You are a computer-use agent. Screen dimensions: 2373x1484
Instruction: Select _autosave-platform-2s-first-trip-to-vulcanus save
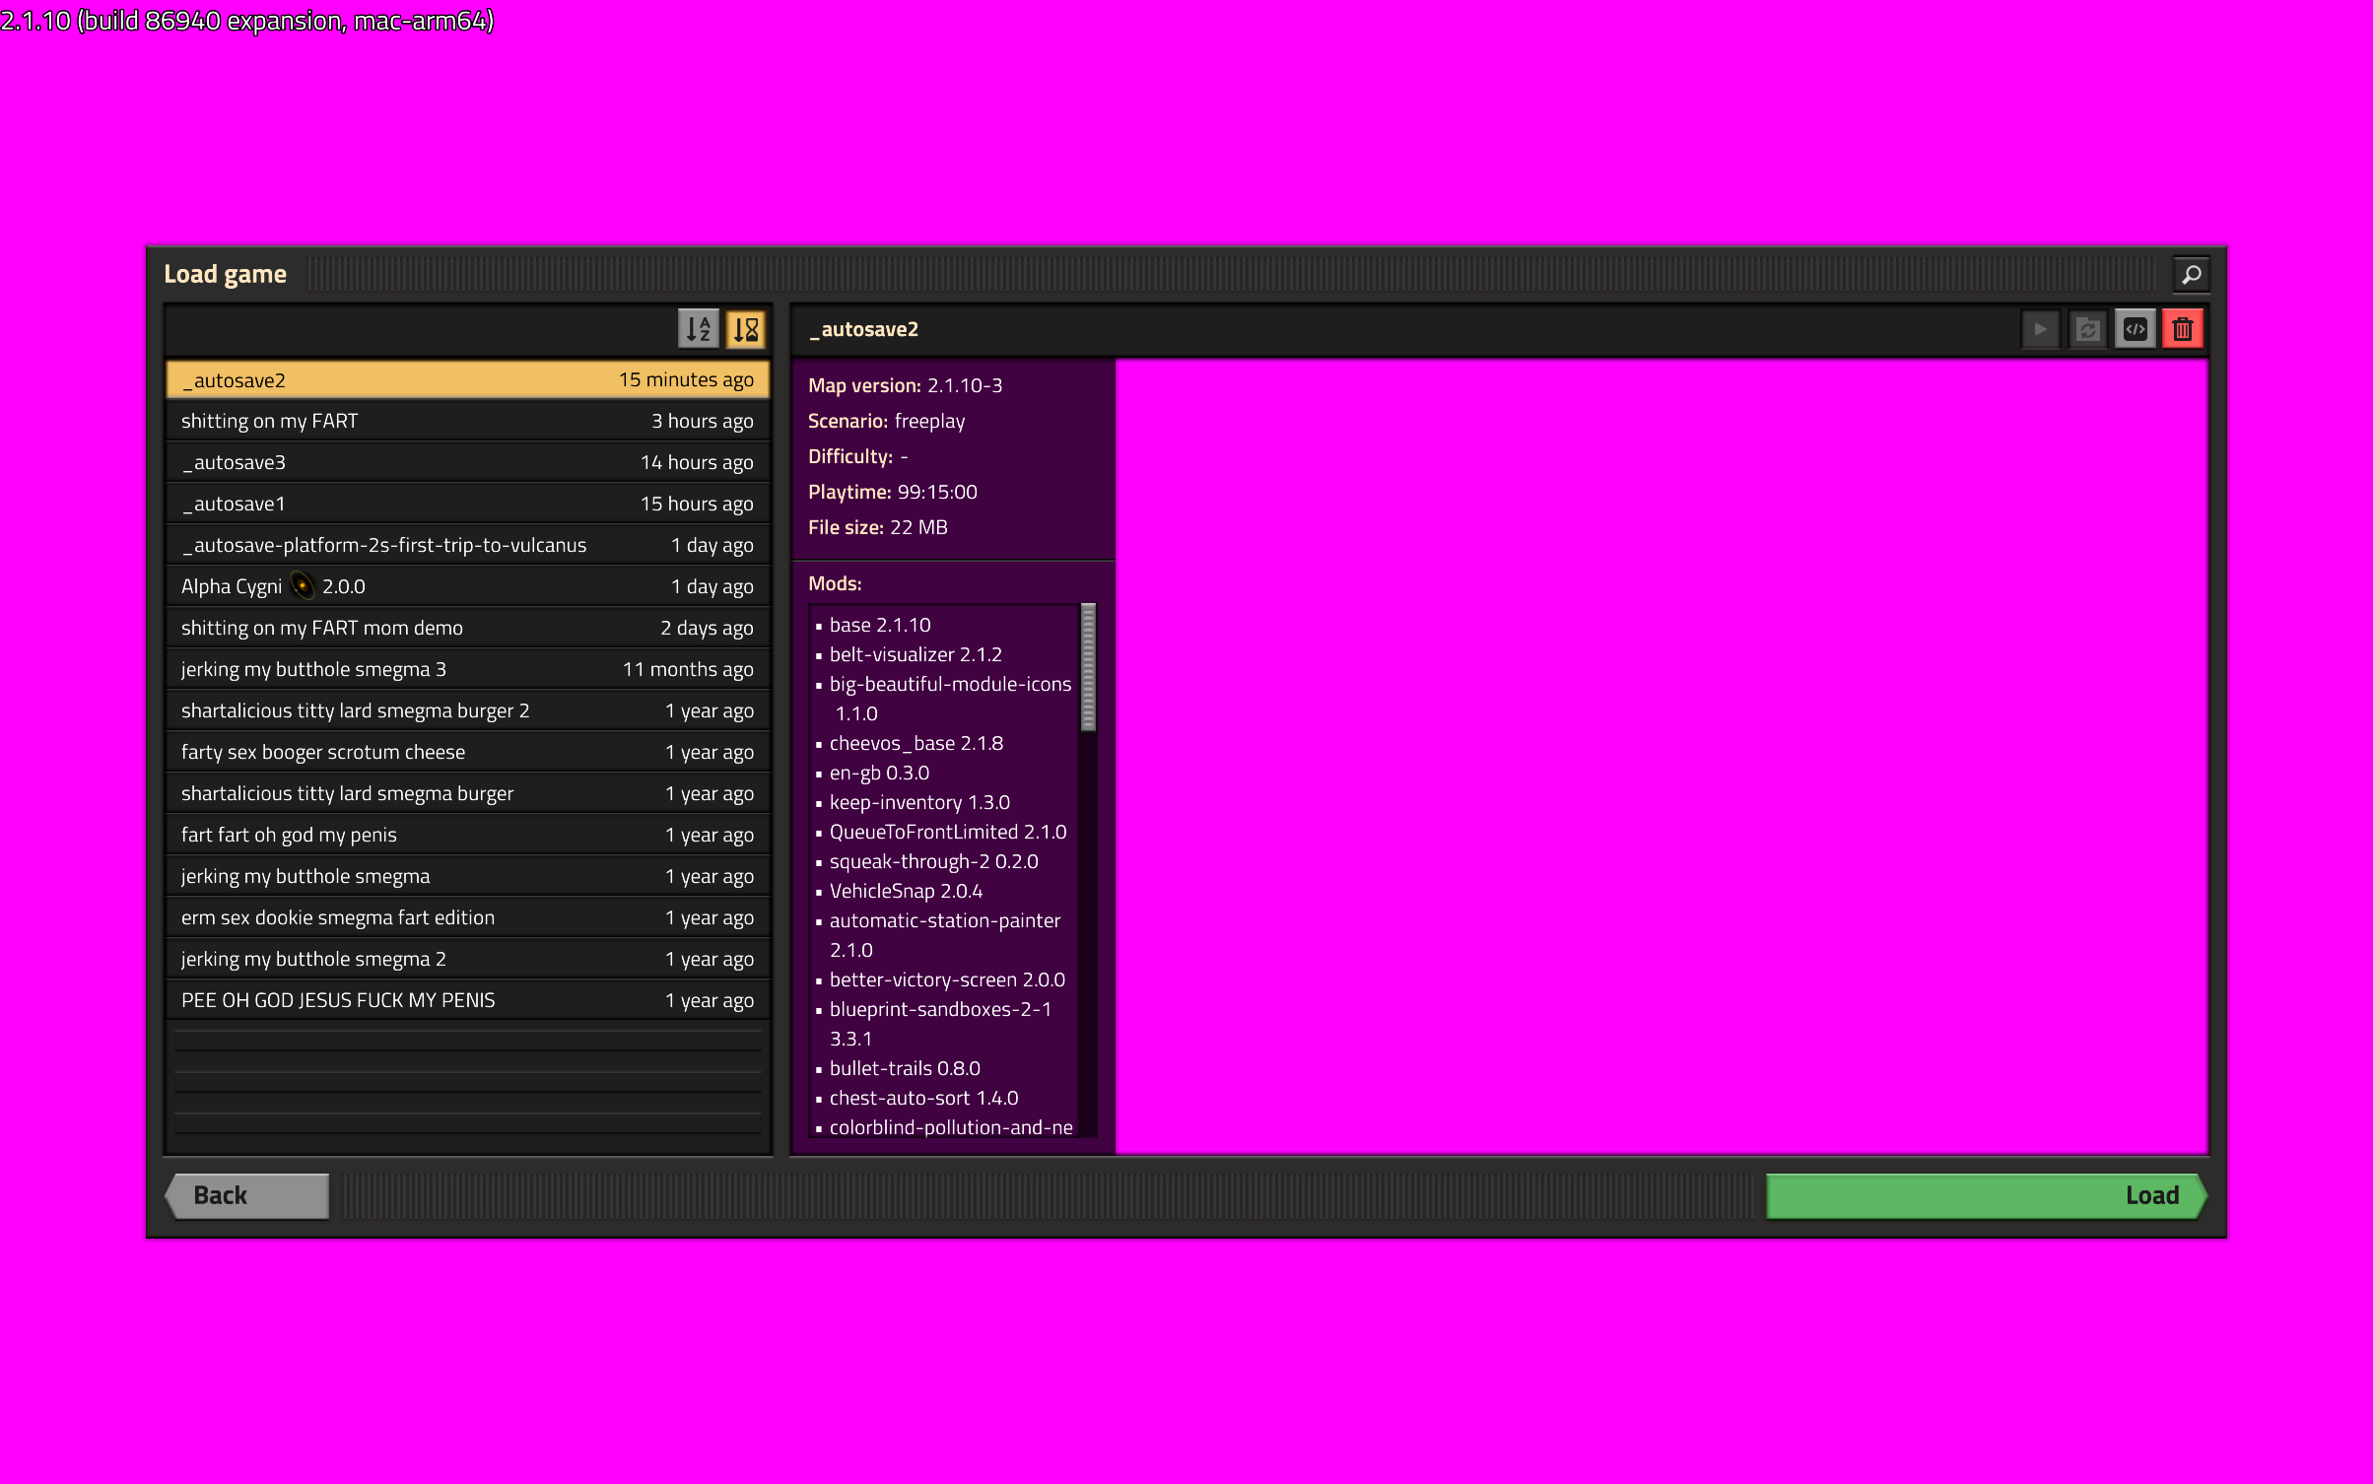coord(468,545)
